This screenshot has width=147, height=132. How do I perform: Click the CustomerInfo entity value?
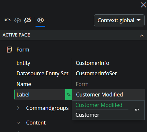coord(93,63)
